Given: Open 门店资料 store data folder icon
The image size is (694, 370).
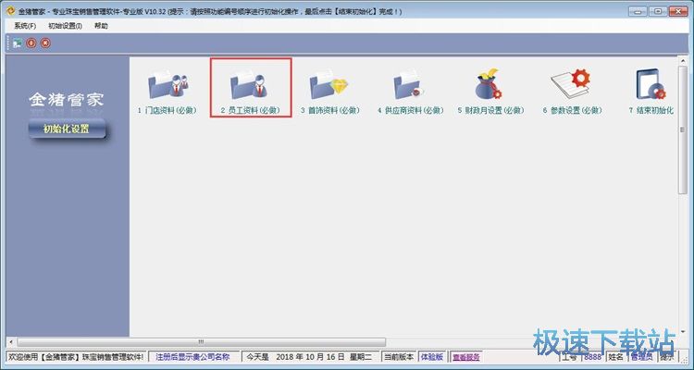Looking at the screenshot, I should coord(167,86).
